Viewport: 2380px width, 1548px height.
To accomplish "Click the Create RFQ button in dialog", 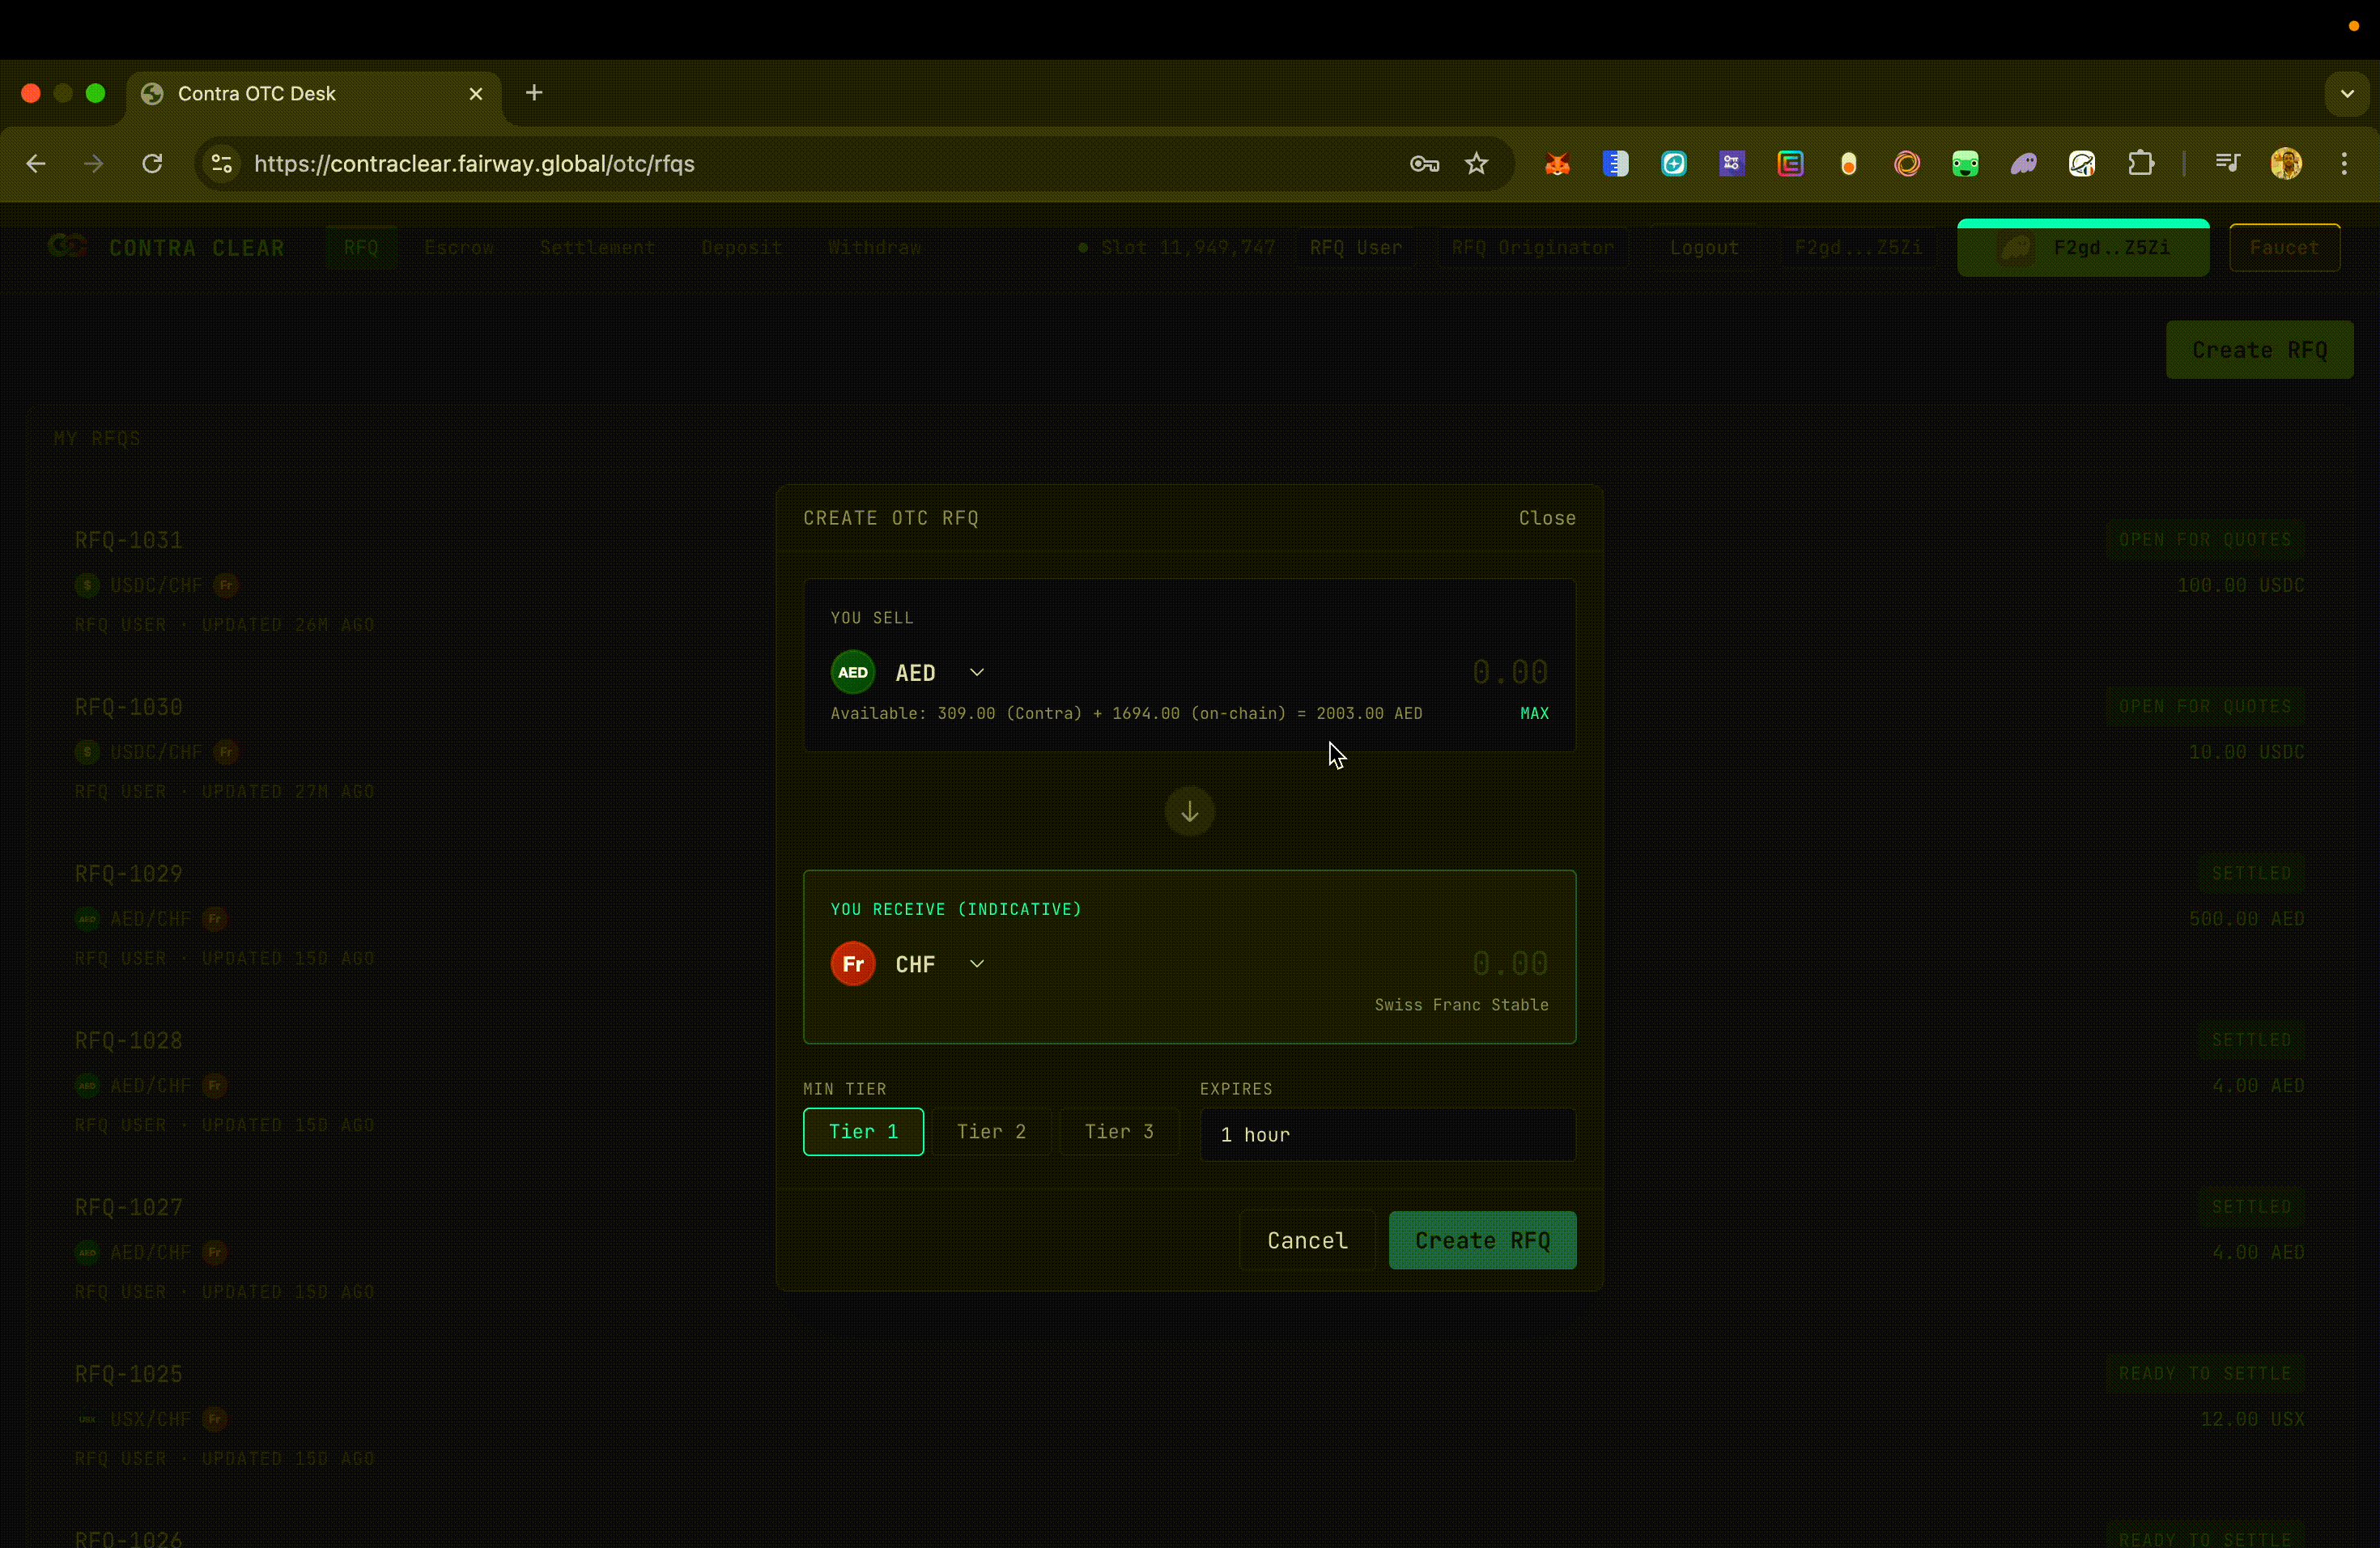I will point(1482,1239).
